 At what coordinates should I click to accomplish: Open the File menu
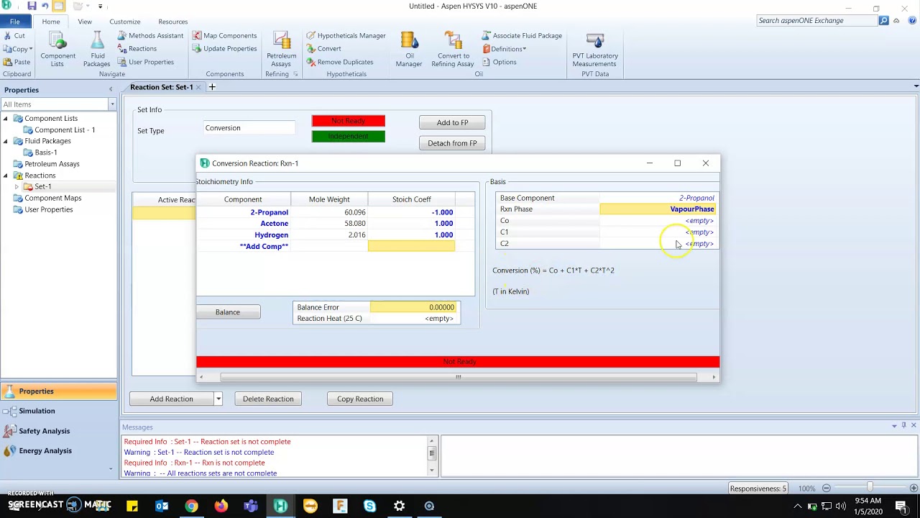click(x=14, y=22)
